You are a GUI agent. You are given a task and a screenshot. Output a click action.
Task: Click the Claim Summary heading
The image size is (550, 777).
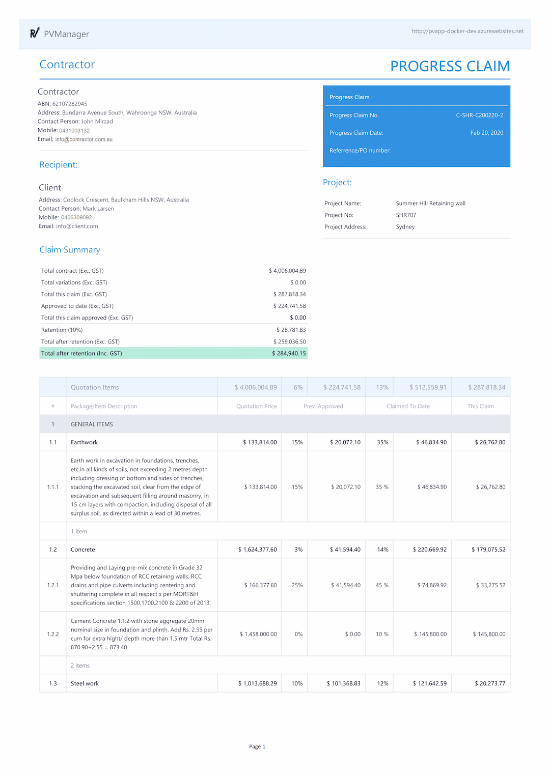(x=70, y=250)
